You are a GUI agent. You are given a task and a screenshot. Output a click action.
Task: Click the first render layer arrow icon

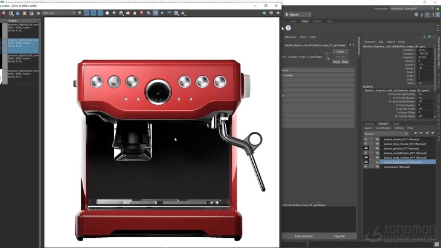pos(415,133)
